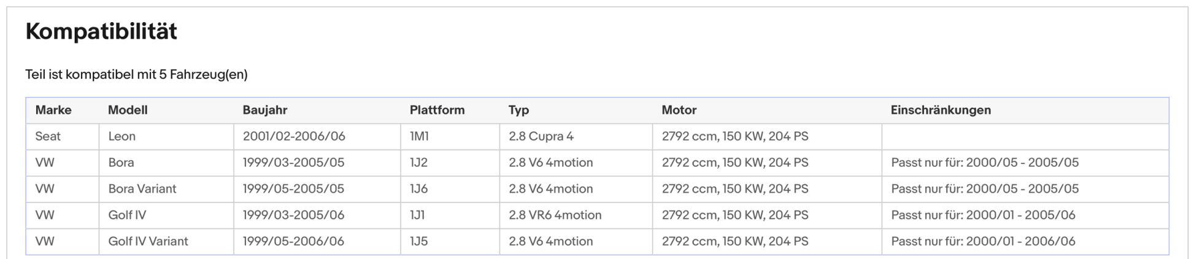Viewport: 1194px width, 259px height.
Task: Click the Kompatibilität heading
Action: tap(101, 31)
